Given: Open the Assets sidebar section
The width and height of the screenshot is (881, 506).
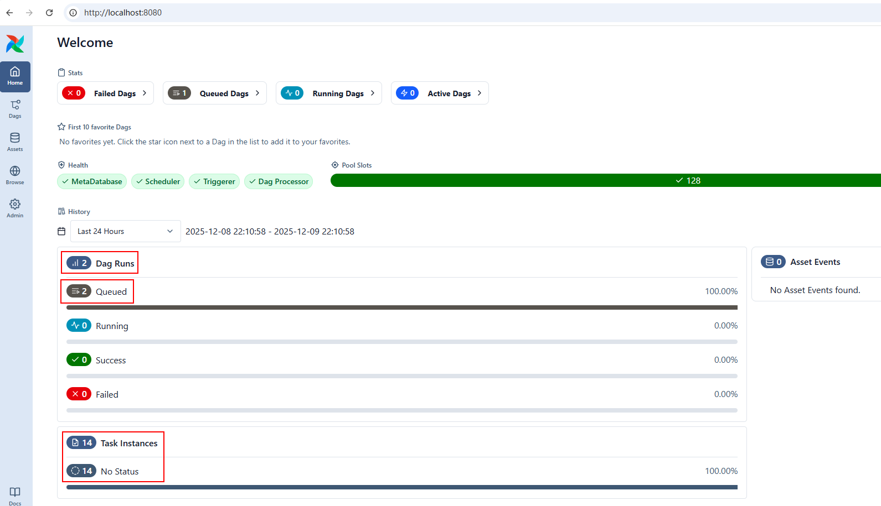Looking at the screenshot, I should (15, 143).
